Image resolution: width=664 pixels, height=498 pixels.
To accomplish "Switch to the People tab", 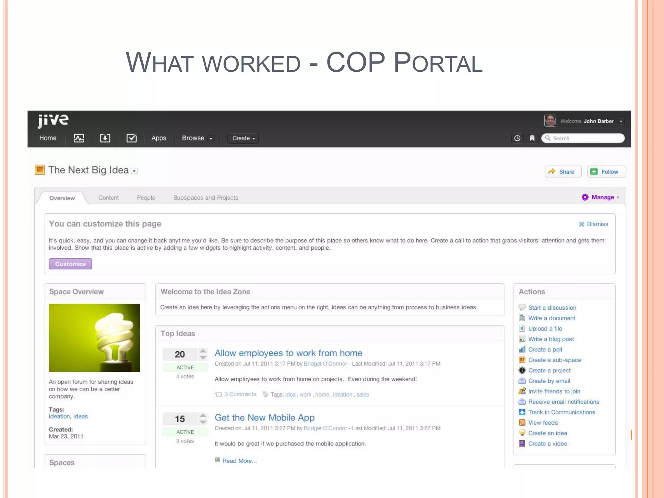I will [x=146, y=197].
